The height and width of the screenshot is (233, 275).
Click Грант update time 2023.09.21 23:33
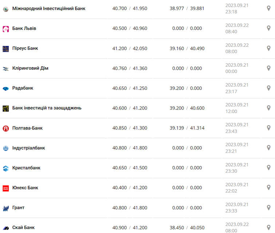pos(237,208)
